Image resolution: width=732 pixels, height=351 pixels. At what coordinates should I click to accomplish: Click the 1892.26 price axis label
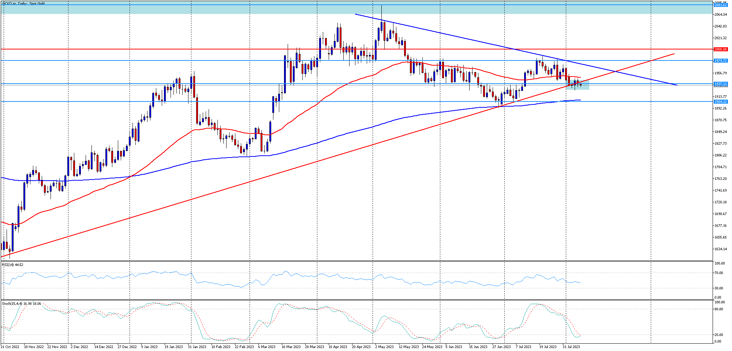tap(721, 108)
